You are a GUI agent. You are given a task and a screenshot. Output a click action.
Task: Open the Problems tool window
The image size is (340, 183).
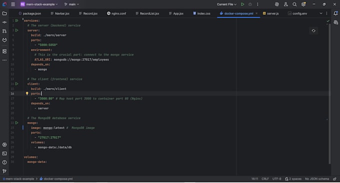[4, 162]
